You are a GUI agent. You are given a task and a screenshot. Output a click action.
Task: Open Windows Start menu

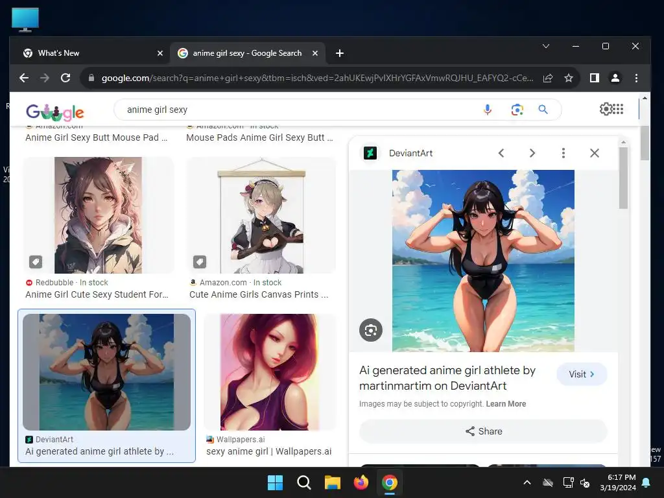pyautogui.click(x=275, y=482)
